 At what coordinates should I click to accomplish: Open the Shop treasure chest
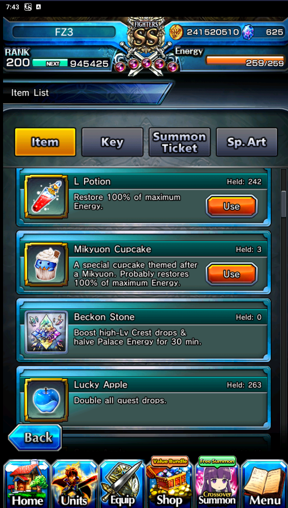pyautogui.click(x=169, y=482)
